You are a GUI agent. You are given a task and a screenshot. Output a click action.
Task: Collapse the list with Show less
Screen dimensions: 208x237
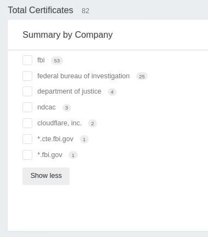[x=46, y=176]
